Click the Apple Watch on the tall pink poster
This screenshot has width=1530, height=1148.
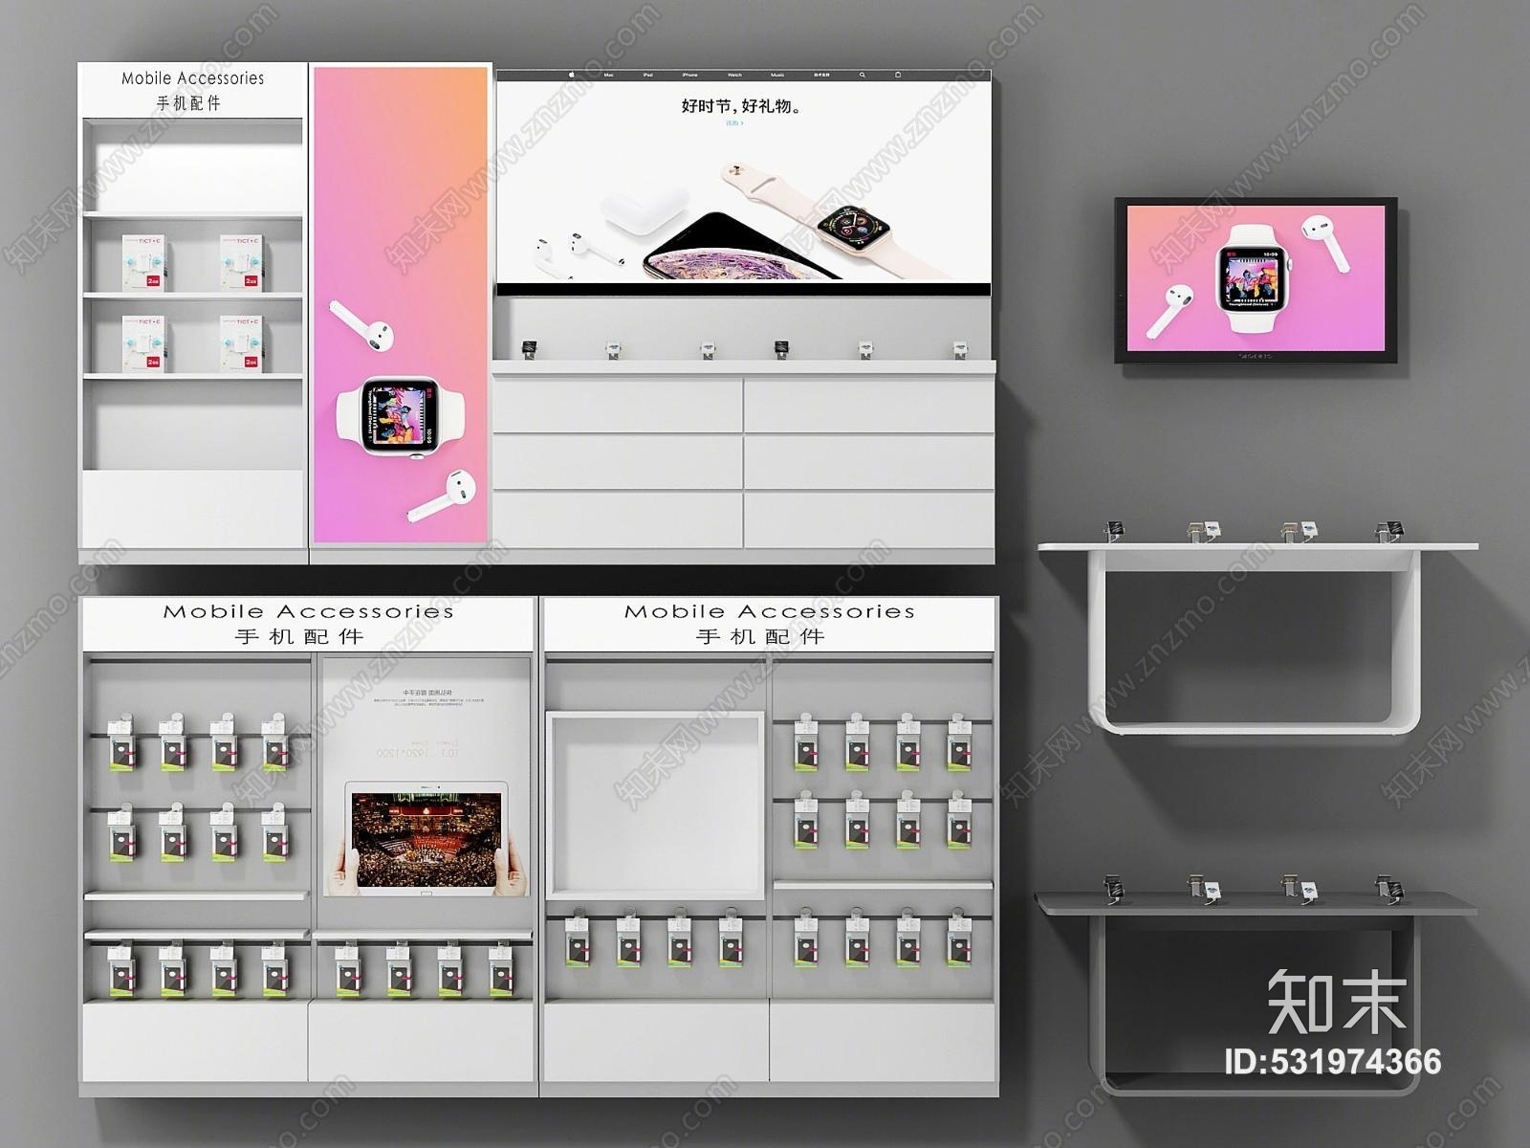(x=402, y=417)
